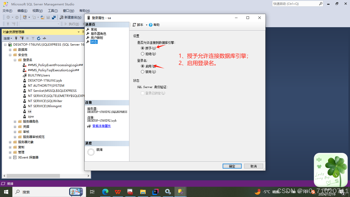Expand the 凭据 tree node
The width and height of the screenshot is (350, 197).
click(15, 127)
